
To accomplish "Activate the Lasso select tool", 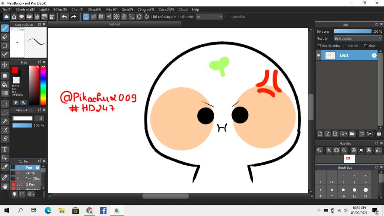I will 4,112.
